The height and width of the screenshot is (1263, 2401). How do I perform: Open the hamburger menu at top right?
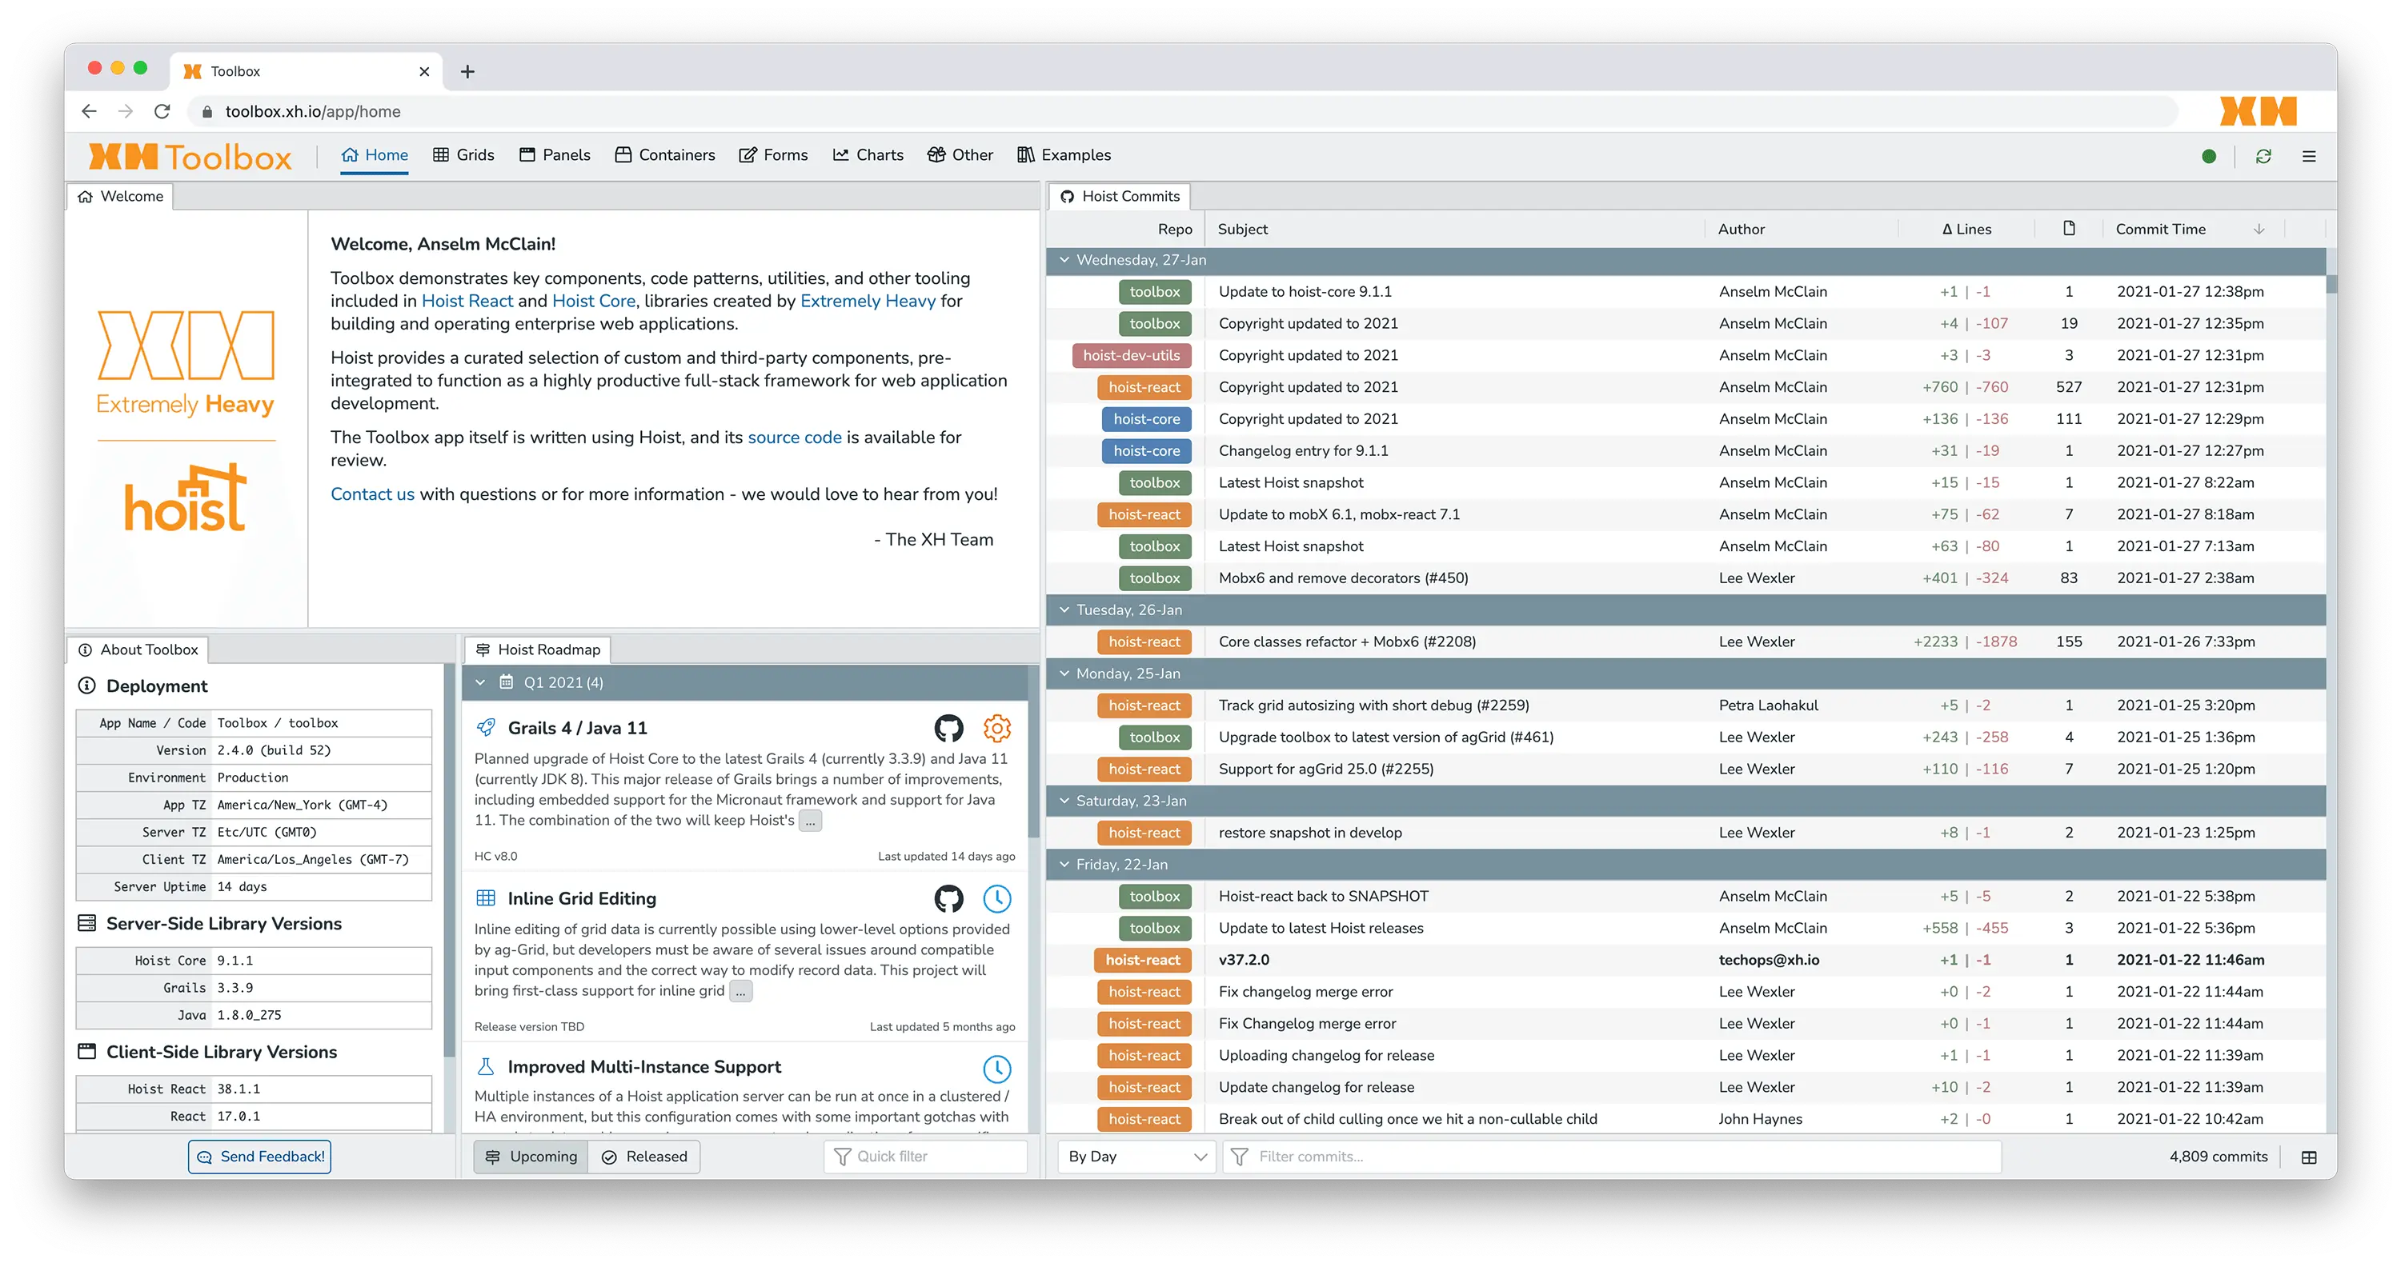tap(2310, 155)
